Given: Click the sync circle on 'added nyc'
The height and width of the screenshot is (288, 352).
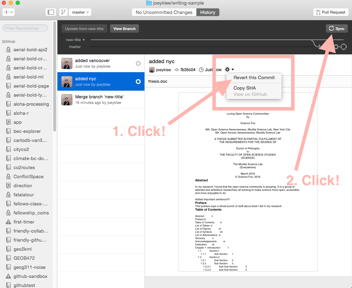Looking at the screenshot, I should 138,82.
